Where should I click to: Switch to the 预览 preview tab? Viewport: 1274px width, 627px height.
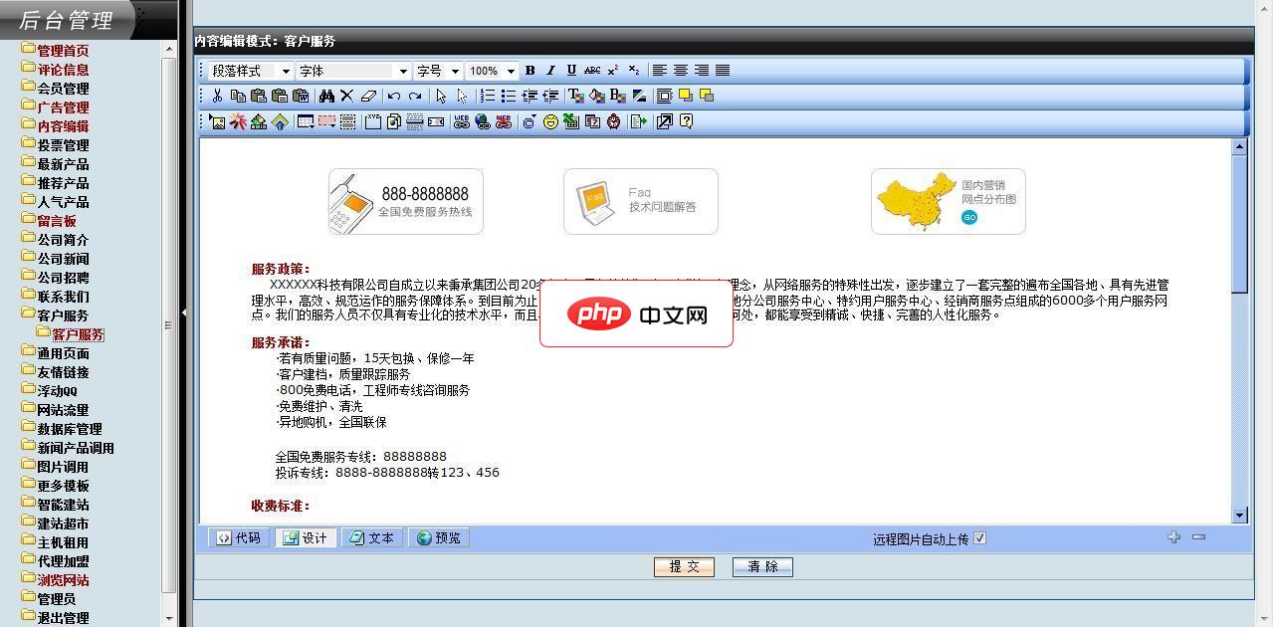439,538
